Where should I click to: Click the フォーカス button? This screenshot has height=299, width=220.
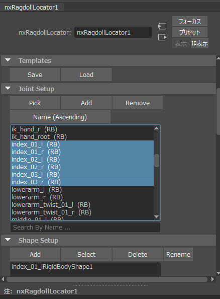tap(190, 21)
